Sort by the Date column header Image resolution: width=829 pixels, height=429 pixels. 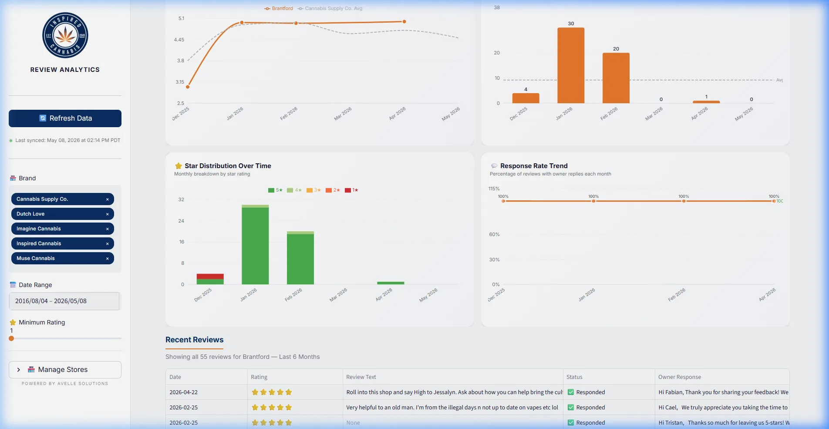click(x=206, y=377)
